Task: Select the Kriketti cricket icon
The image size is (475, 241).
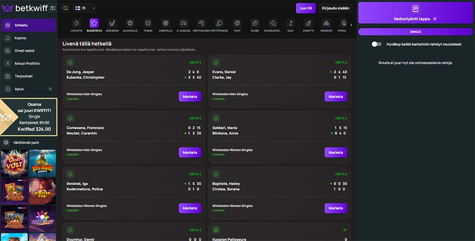Action: [x=308, y=23]
